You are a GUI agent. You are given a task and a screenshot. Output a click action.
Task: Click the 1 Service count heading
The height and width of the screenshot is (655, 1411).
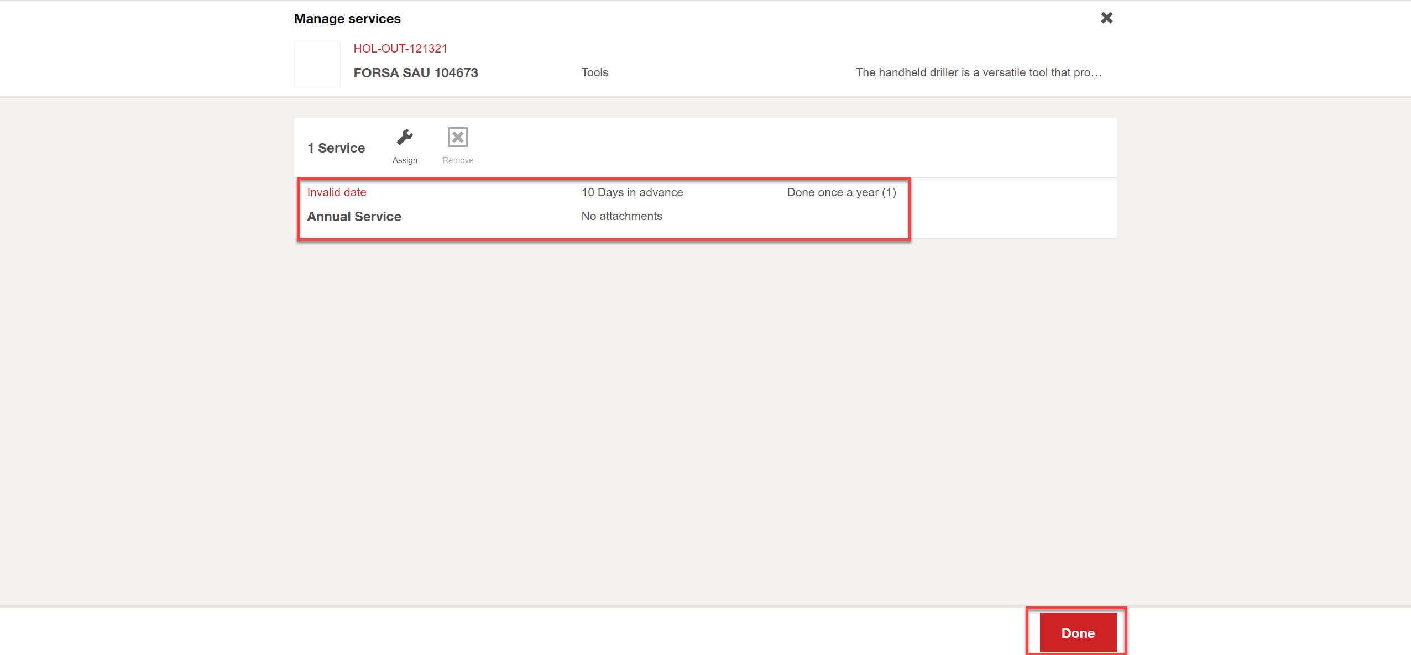point(336,148)
